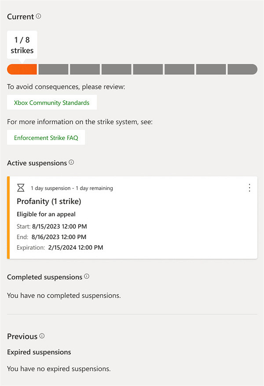Screen dimensions: 264x386
Task: Open the Xbox Community Standards link
Action: [51, 102]
